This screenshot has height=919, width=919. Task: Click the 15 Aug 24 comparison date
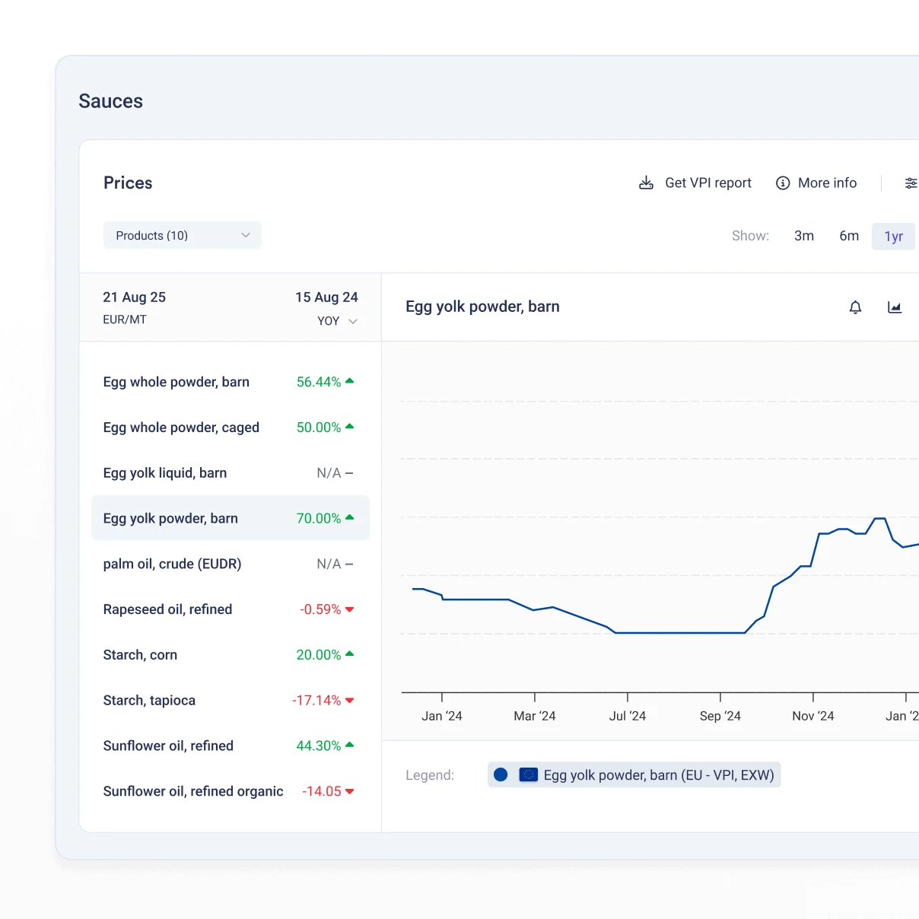326,297
